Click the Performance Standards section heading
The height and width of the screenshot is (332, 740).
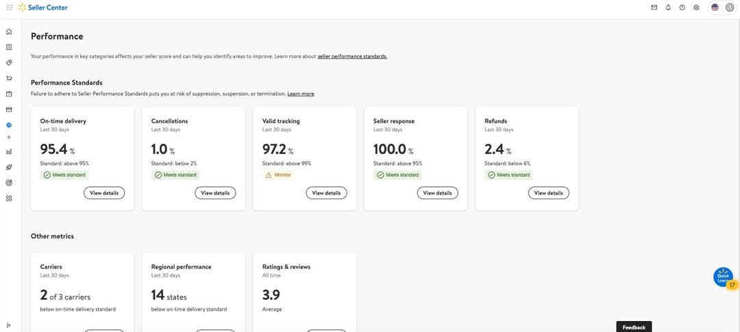coord(66,83)
